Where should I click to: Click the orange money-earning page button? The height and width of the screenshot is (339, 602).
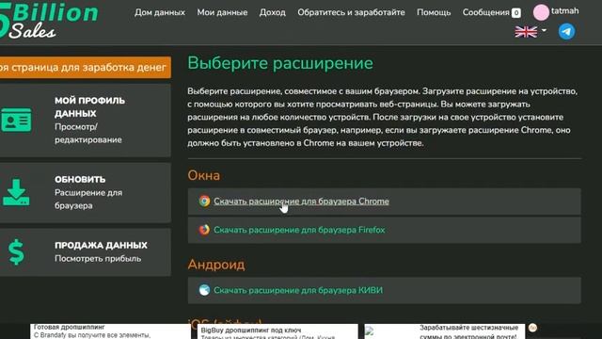pos(86,67)
